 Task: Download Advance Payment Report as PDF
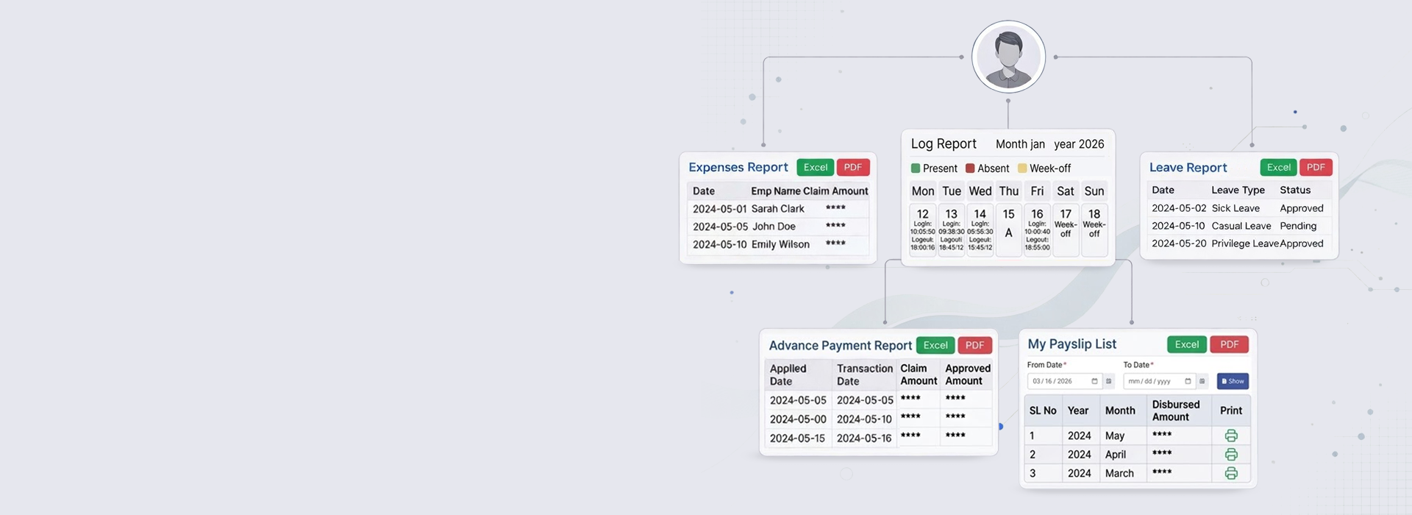pyautogui.click(x=974, y=345)
